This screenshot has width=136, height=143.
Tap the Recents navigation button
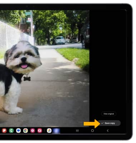(x=77, y=130)
